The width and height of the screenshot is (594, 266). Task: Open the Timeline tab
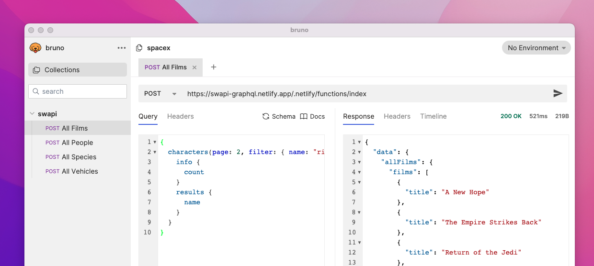point(434,116)
